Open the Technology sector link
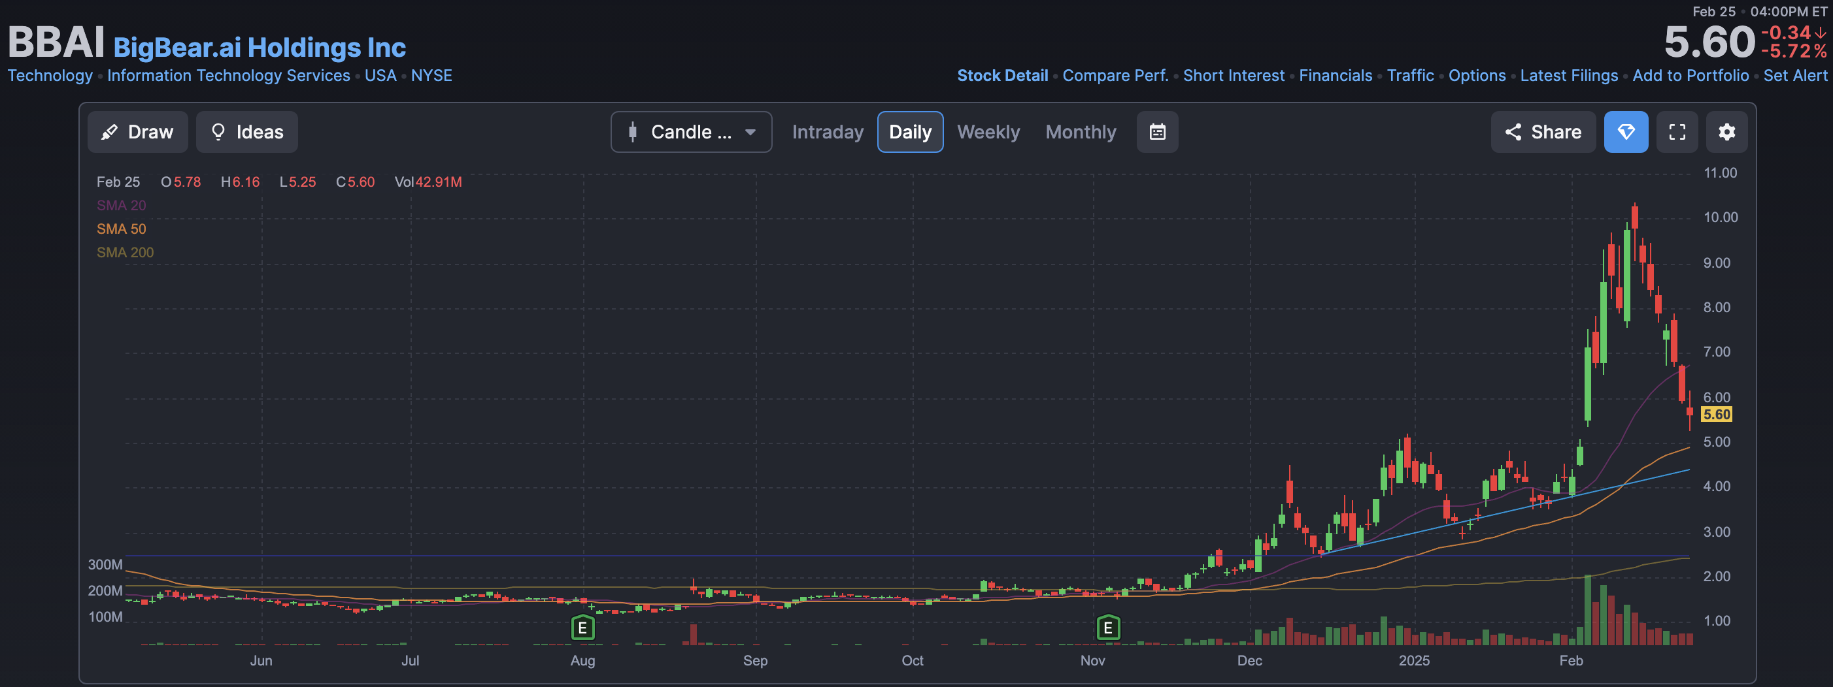Image resolution: width=1833 pixels, height=687 pixels. click(x=50, y=75)
